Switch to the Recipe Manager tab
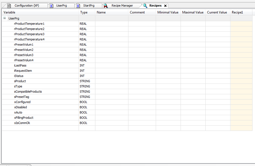Viewport: 255px width, 166px height. click(x=122, y=6)
